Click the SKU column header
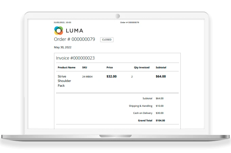 (85, 68)
